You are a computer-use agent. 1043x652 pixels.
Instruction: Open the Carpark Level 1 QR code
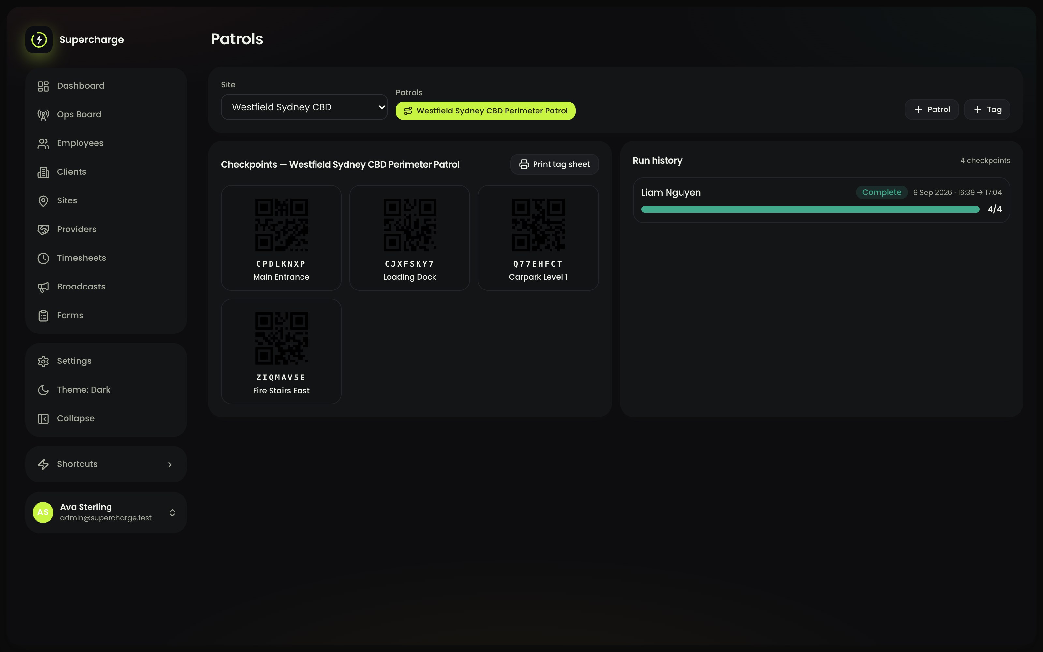click(x=538, y=225)
